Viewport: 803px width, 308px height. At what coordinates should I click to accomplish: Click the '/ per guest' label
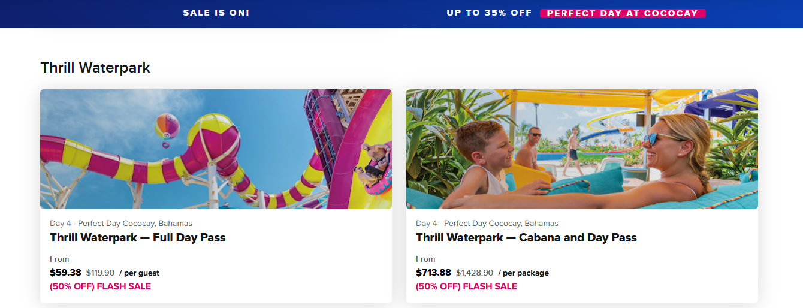139,273
